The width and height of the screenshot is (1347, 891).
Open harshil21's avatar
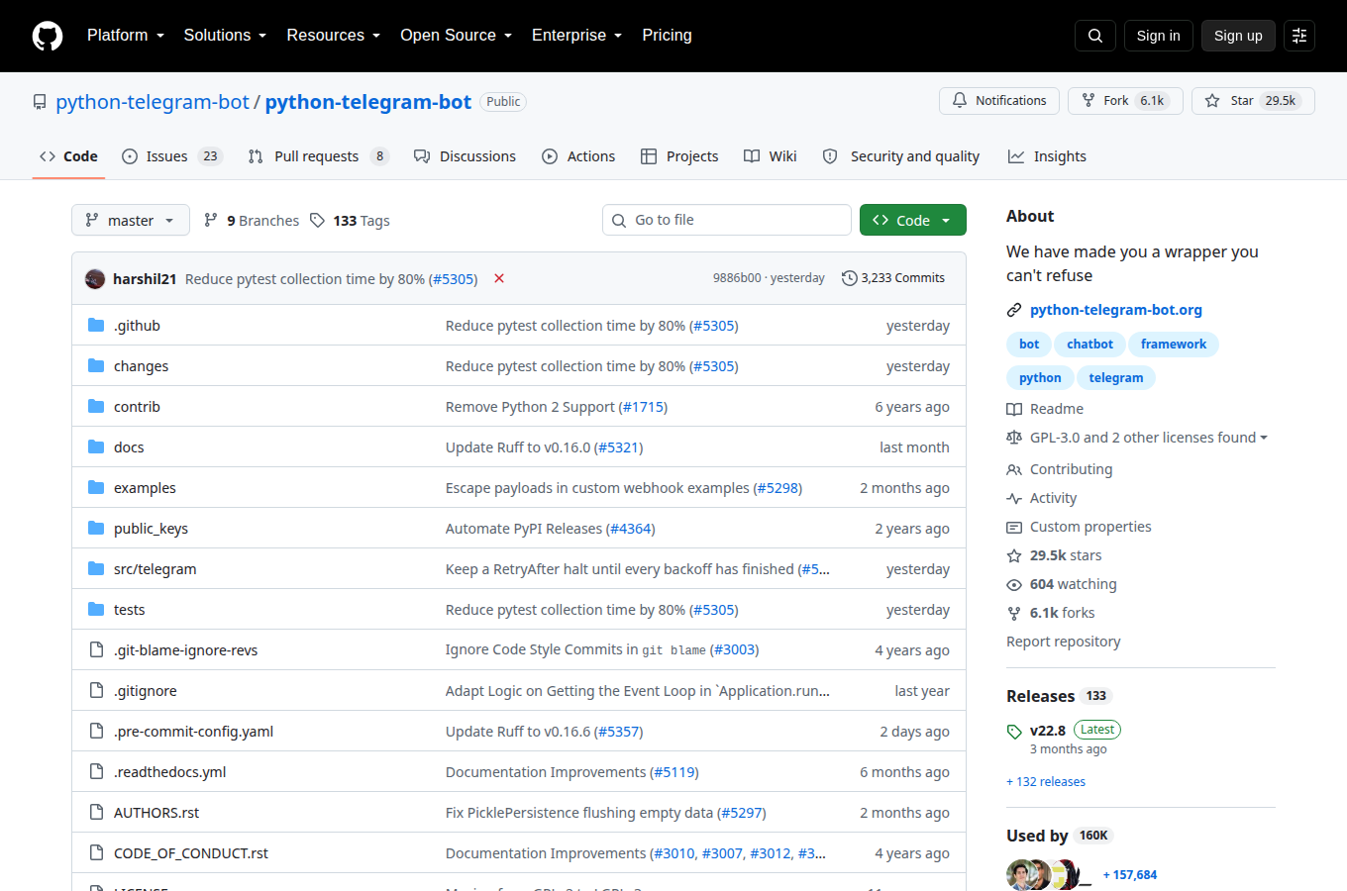(95, 278)
